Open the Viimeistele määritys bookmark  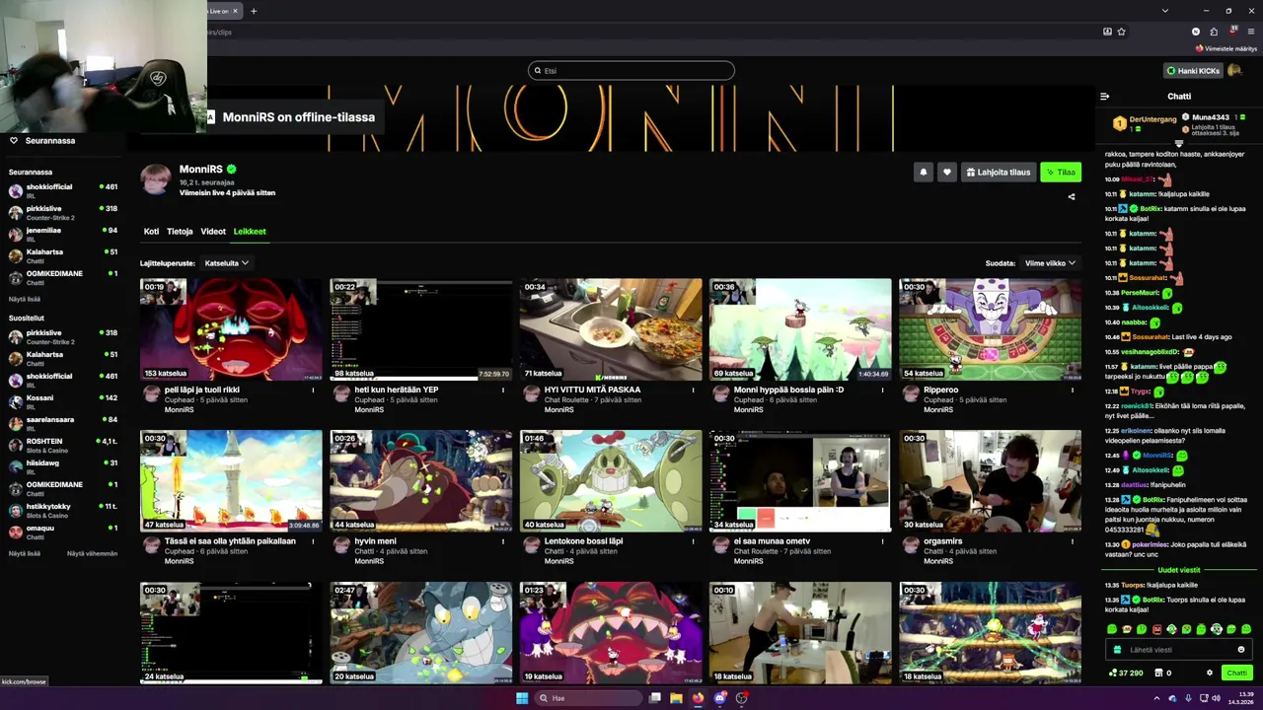click(1226, 48)
